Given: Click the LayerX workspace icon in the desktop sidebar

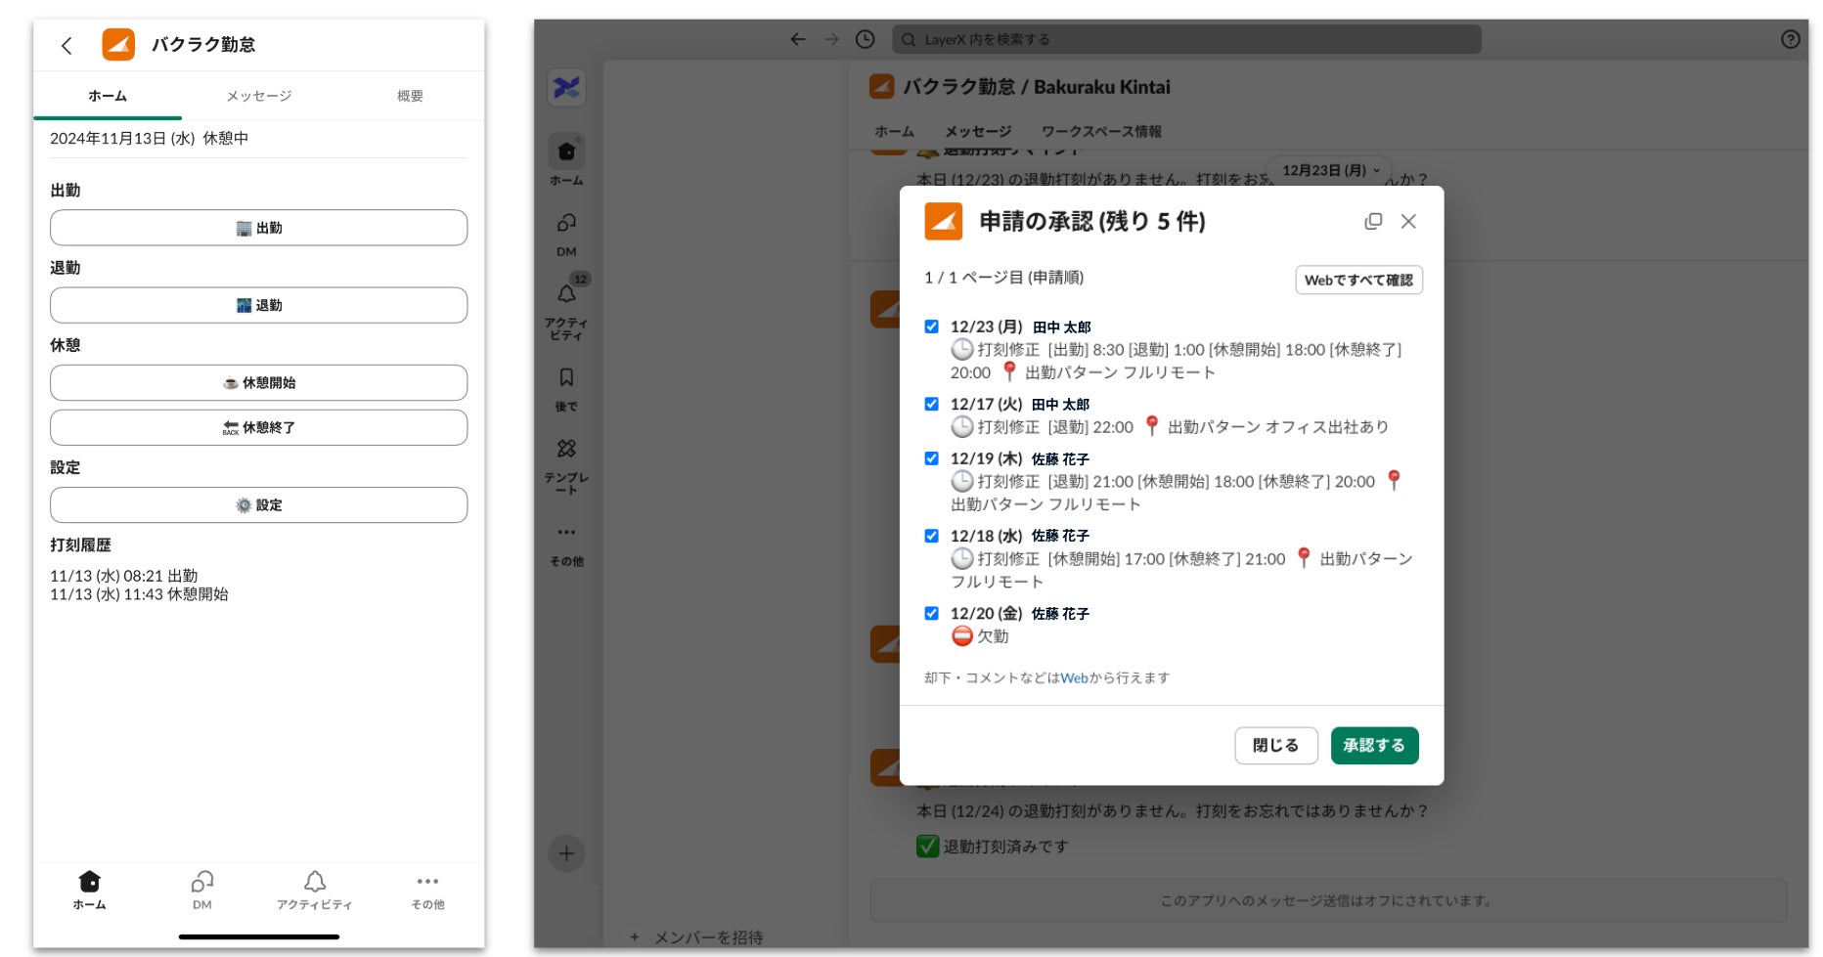Looking at the screenshot, I should click(566, 88).
